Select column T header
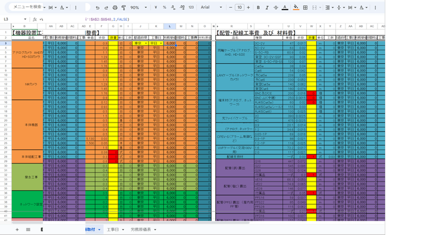 (268, 26)
